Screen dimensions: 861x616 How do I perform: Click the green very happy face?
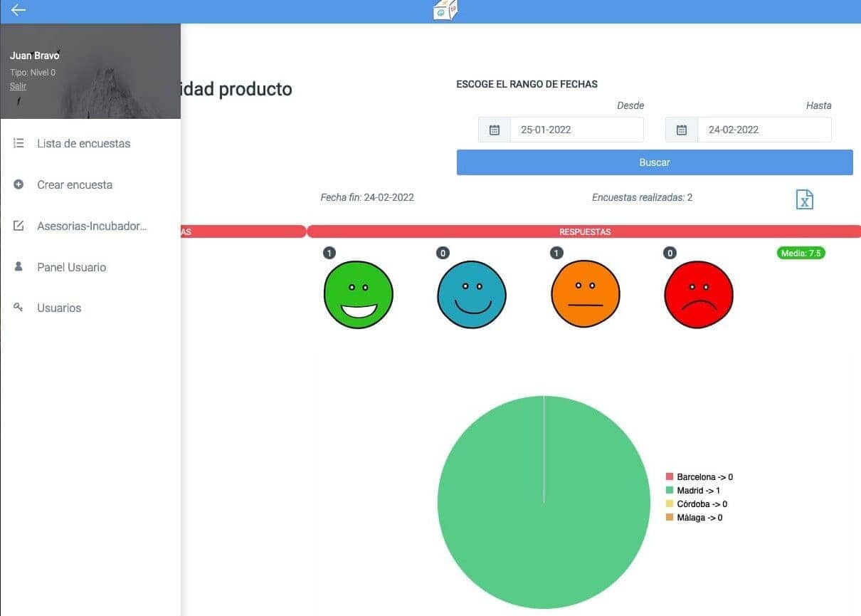(x=359, y=294)
